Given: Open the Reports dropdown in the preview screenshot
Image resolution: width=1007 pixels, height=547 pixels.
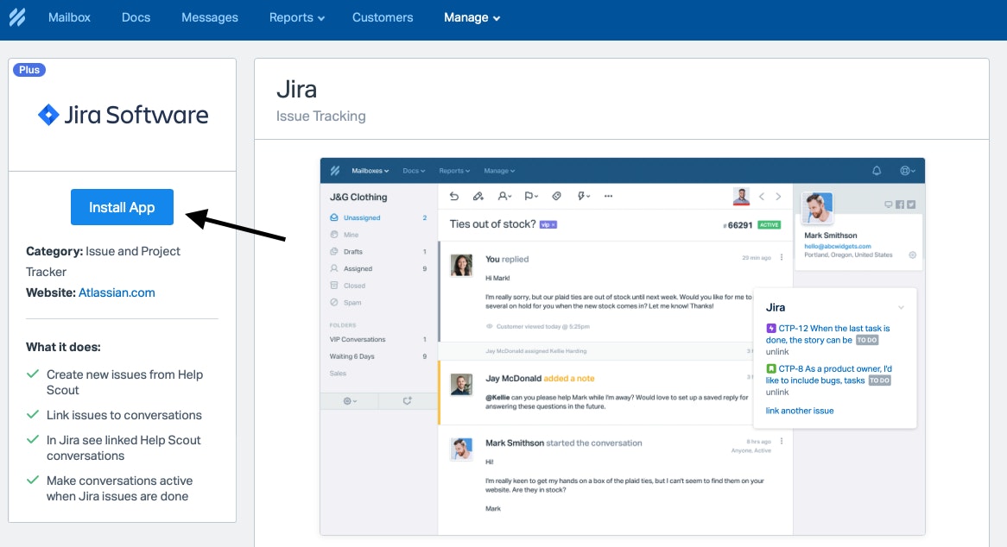Looking at the screenshot, I should point(454,171).
